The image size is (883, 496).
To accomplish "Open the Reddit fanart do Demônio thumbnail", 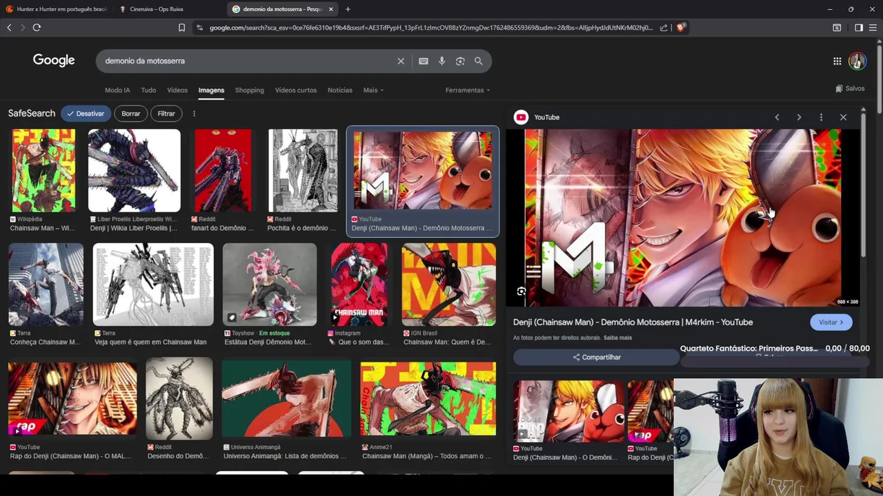I will pyautogui.click(x=223, y=170).
